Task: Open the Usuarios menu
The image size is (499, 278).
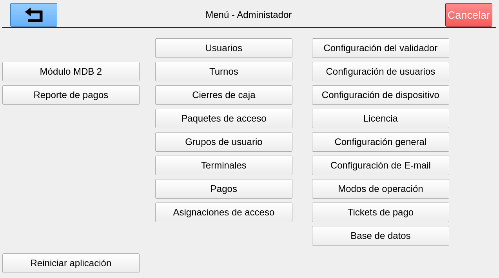Action: 223,48
